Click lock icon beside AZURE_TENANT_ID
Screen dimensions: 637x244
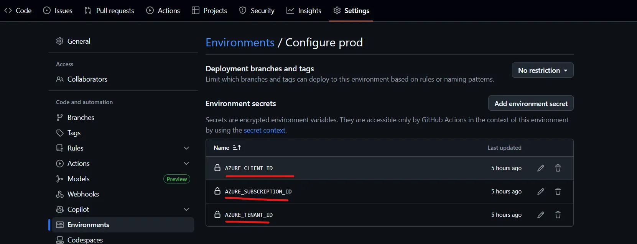(217, 215)
